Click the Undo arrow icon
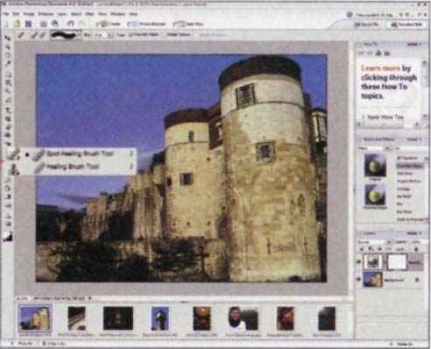 pyautogui.click(x=70, y=24)
